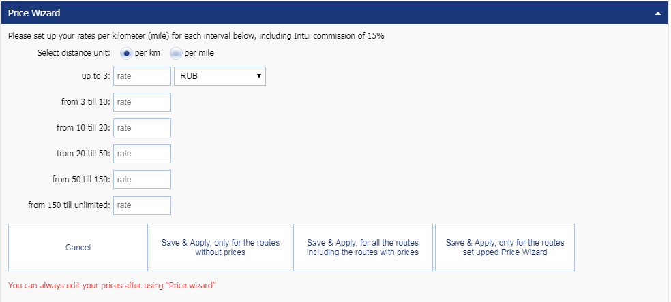
Task: Collapse the Price Wizard panel arrow
Action: coord(658,13)
